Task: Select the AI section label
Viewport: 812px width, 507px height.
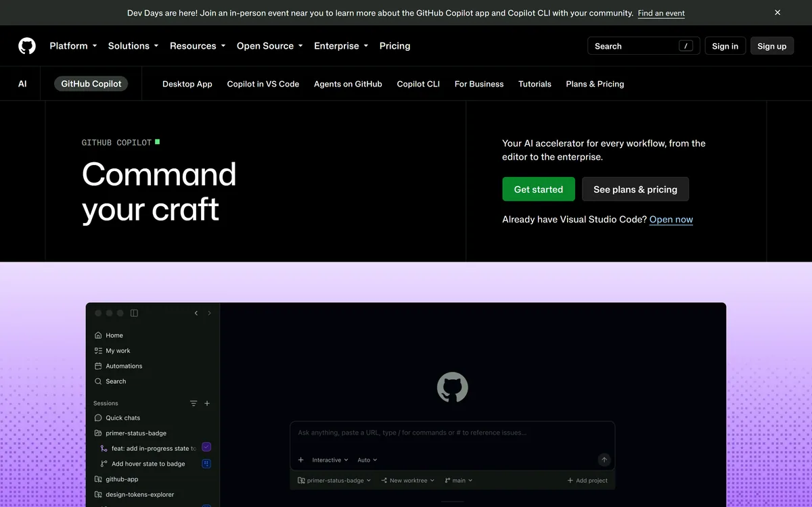Action: (x=22, y=84)
